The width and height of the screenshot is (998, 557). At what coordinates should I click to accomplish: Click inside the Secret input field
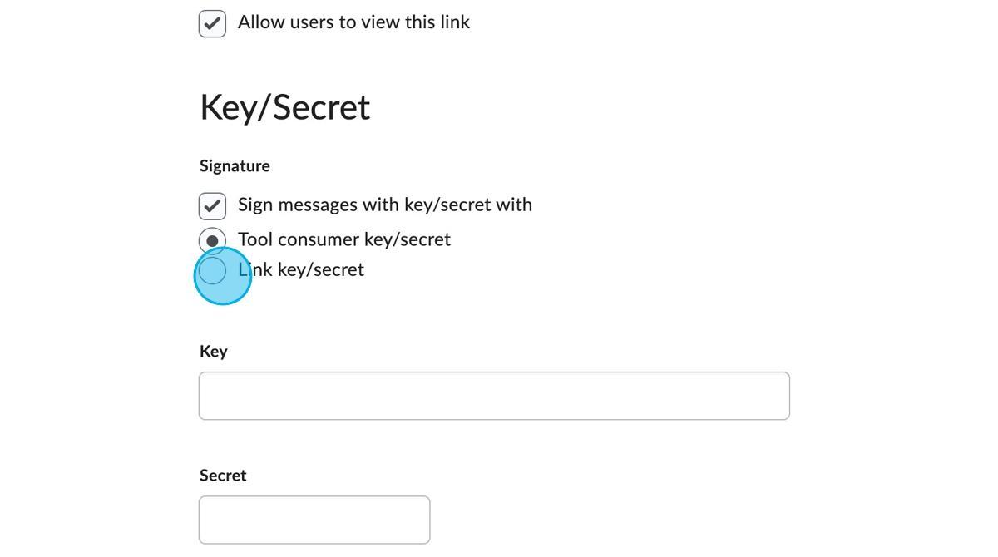(314, 519)
